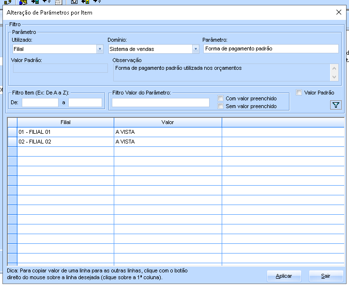Screen dimensions: 349x286
Task: Click the A VISTA value for FILIAL 01
Action: pos(168,132)
